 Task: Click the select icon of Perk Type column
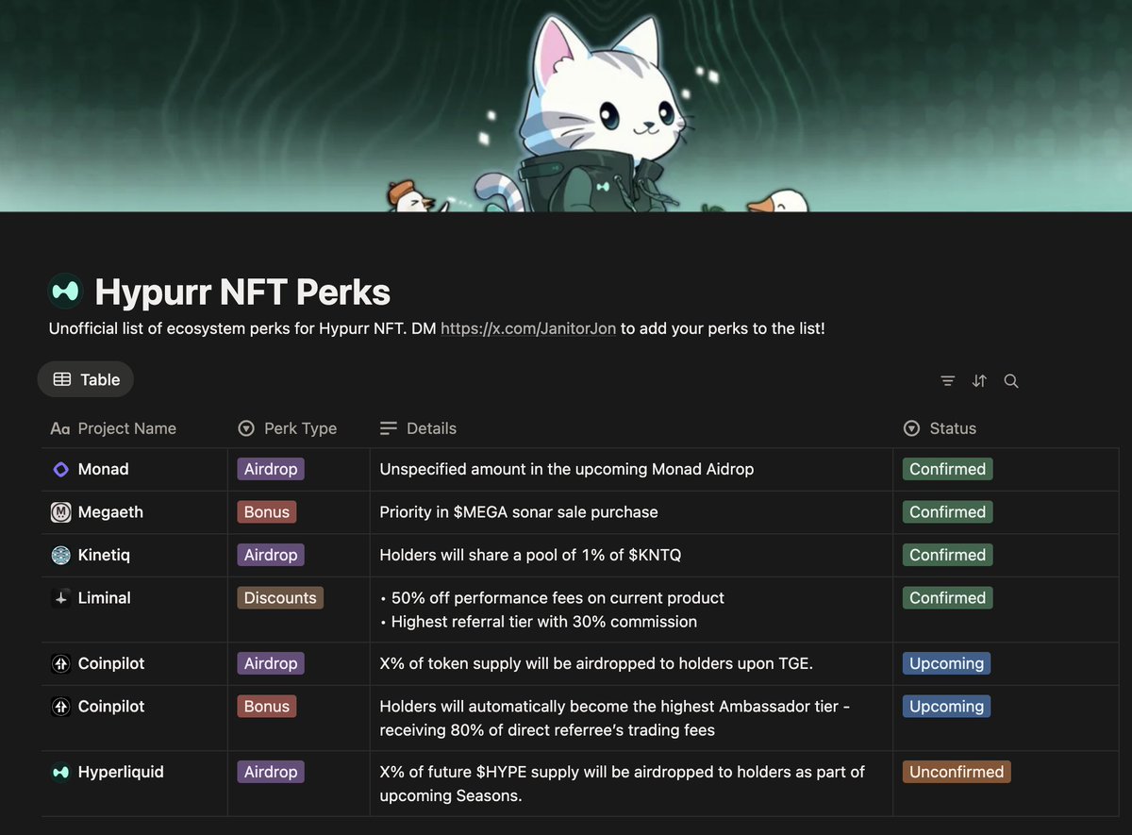(x=246, y=428)
